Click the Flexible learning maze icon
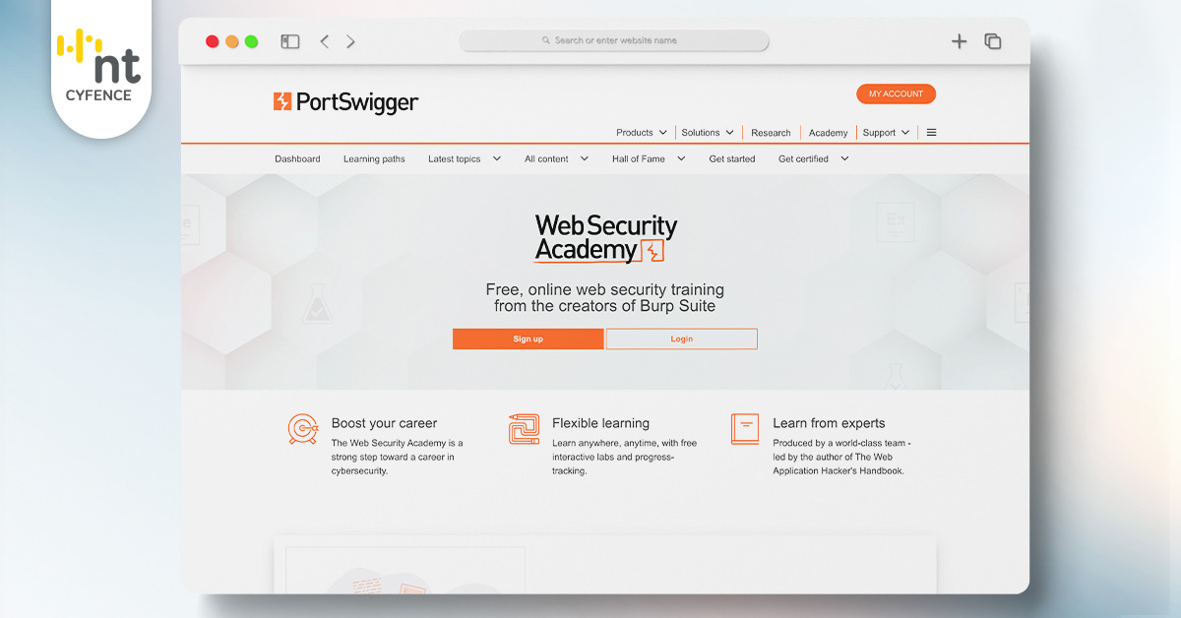This screenshot has height=618, width=1181. pyautogui.click(x=524, y=429)
